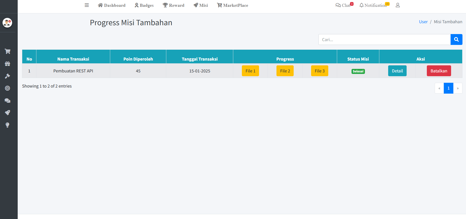The width and height of the screenshot is (466, 219).
Task: Open File 2 progress button
Action: 285,71
